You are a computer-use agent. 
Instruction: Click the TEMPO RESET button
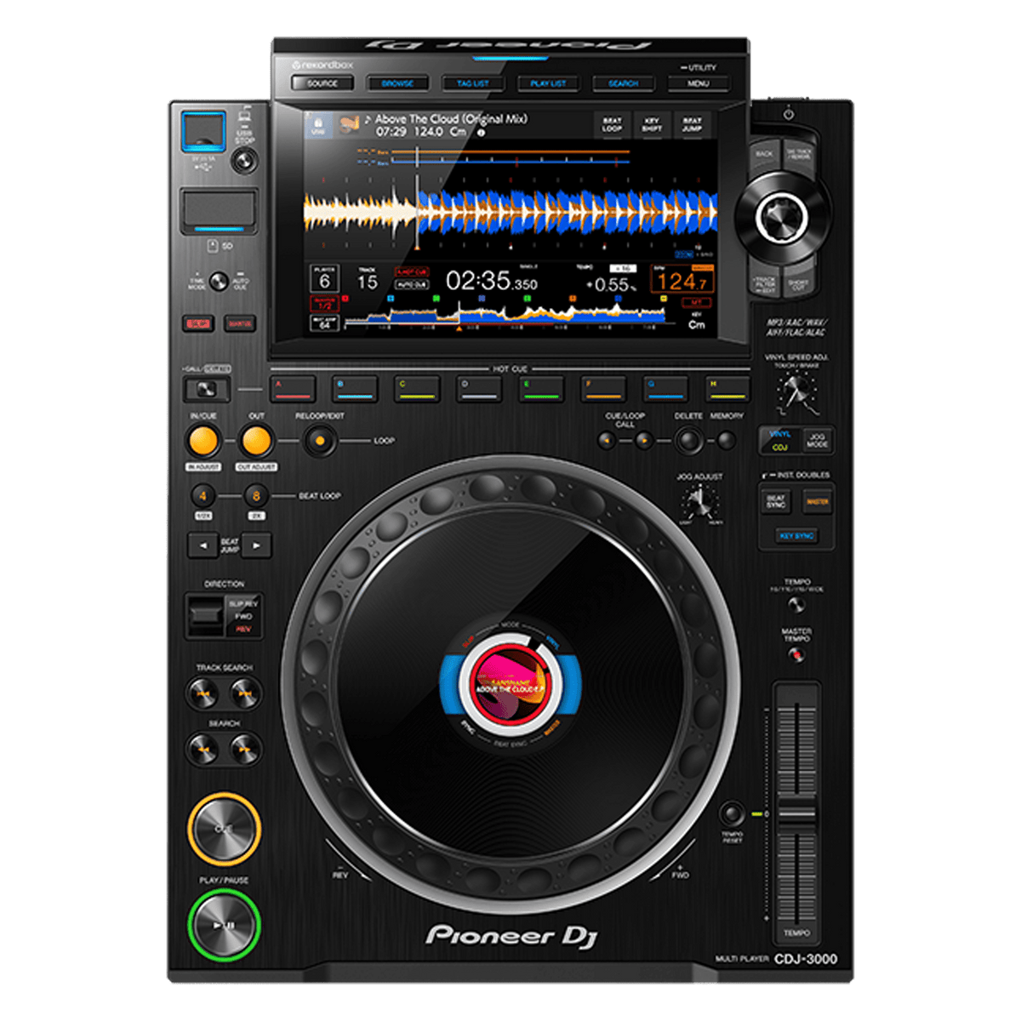tap(732, 813)
